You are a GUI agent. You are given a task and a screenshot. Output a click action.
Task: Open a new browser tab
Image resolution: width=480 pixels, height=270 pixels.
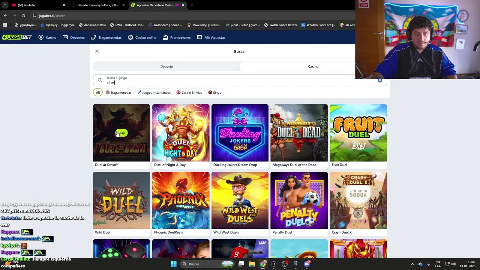[x=192, y=5]
